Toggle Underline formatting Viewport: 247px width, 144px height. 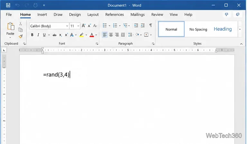tap(44, 35)
